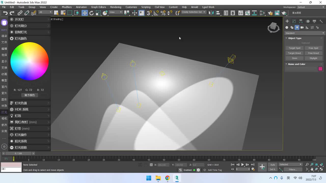
Task: Open the Rendering menu
Action: (116, 7)
